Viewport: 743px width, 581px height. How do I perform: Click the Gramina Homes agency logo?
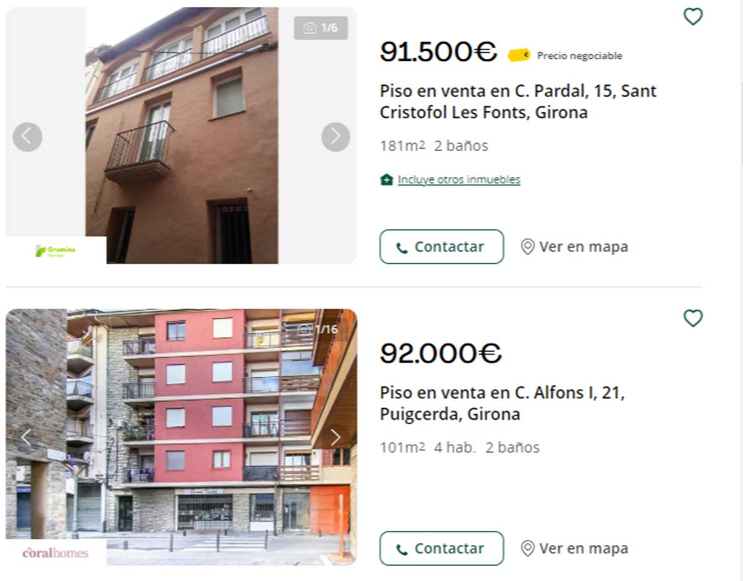pyautogui.click(x=56, y=251)
